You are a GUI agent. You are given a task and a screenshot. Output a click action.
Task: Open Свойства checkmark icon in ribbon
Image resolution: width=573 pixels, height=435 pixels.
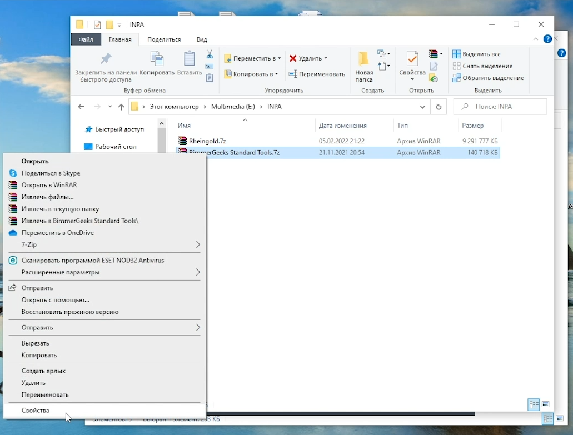point(412,59)
